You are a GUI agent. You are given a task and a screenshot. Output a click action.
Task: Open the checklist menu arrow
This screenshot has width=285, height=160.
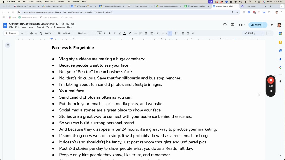(166, 33)
